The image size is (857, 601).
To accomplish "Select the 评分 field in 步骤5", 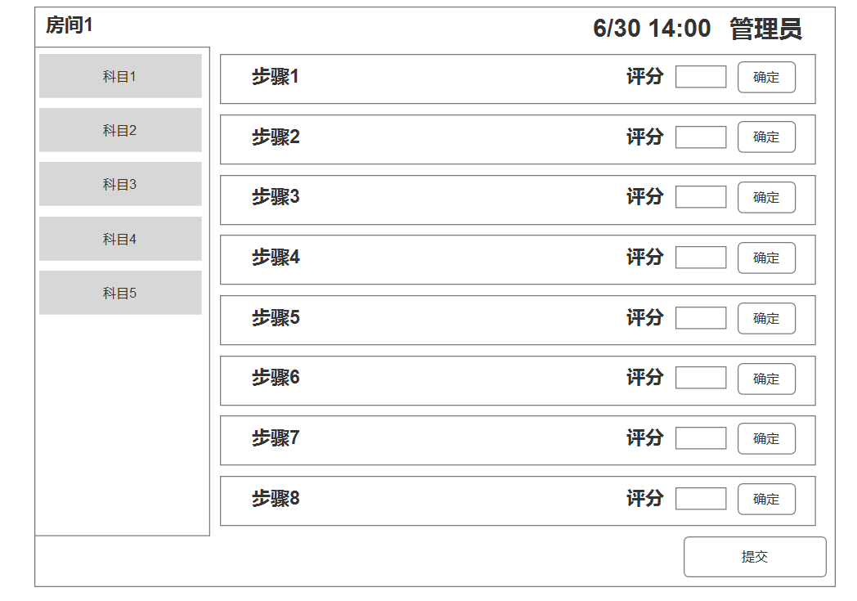I will (x=701, y=318).
